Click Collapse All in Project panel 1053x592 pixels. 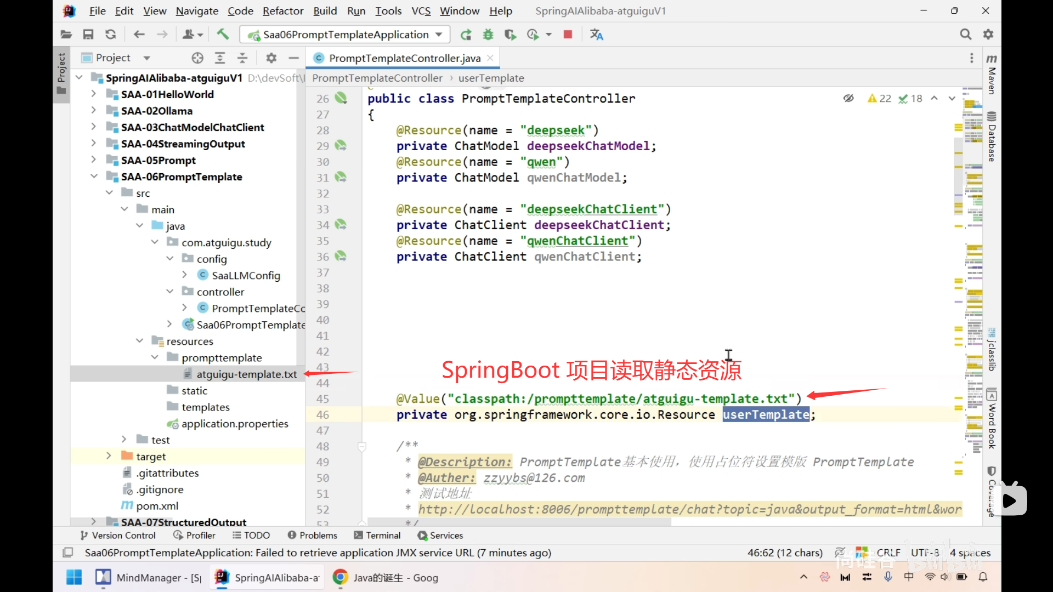pyautogui.click(x=242, y=58)
